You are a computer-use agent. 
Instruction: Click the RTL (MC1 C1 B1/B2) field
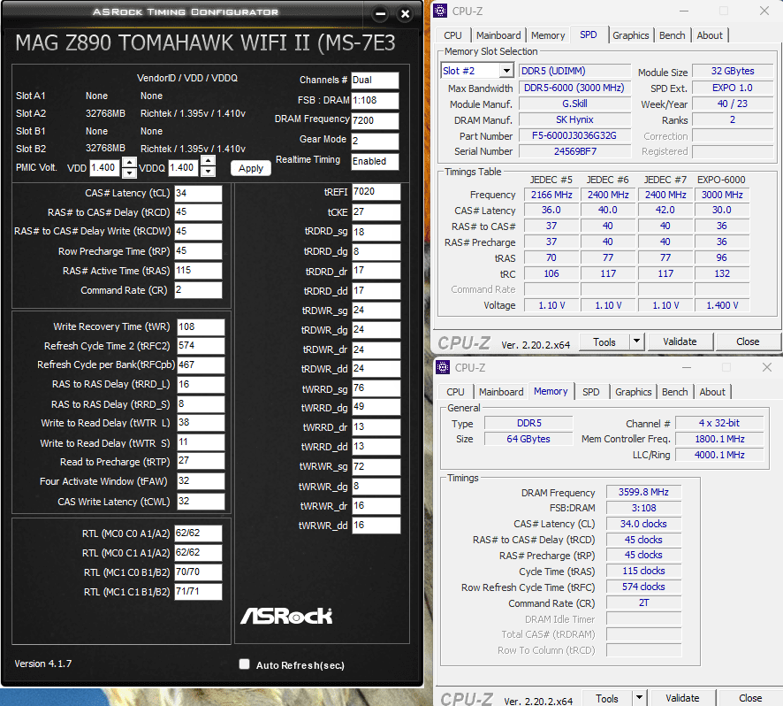coord(198,592)
